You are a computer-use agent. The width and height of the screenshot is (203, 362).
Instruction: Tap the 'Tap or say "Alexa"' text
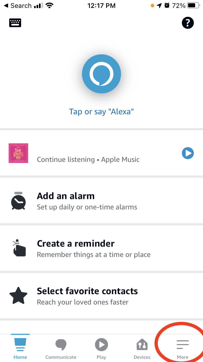[101, 112]
